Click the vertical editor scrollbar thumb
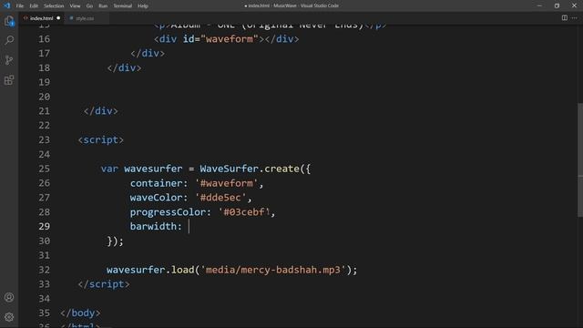This screenshot has height=328, width=583. tap(580, 160)
